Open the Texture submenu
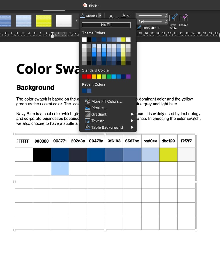This screenshot has width=220, height=258. 108,121
